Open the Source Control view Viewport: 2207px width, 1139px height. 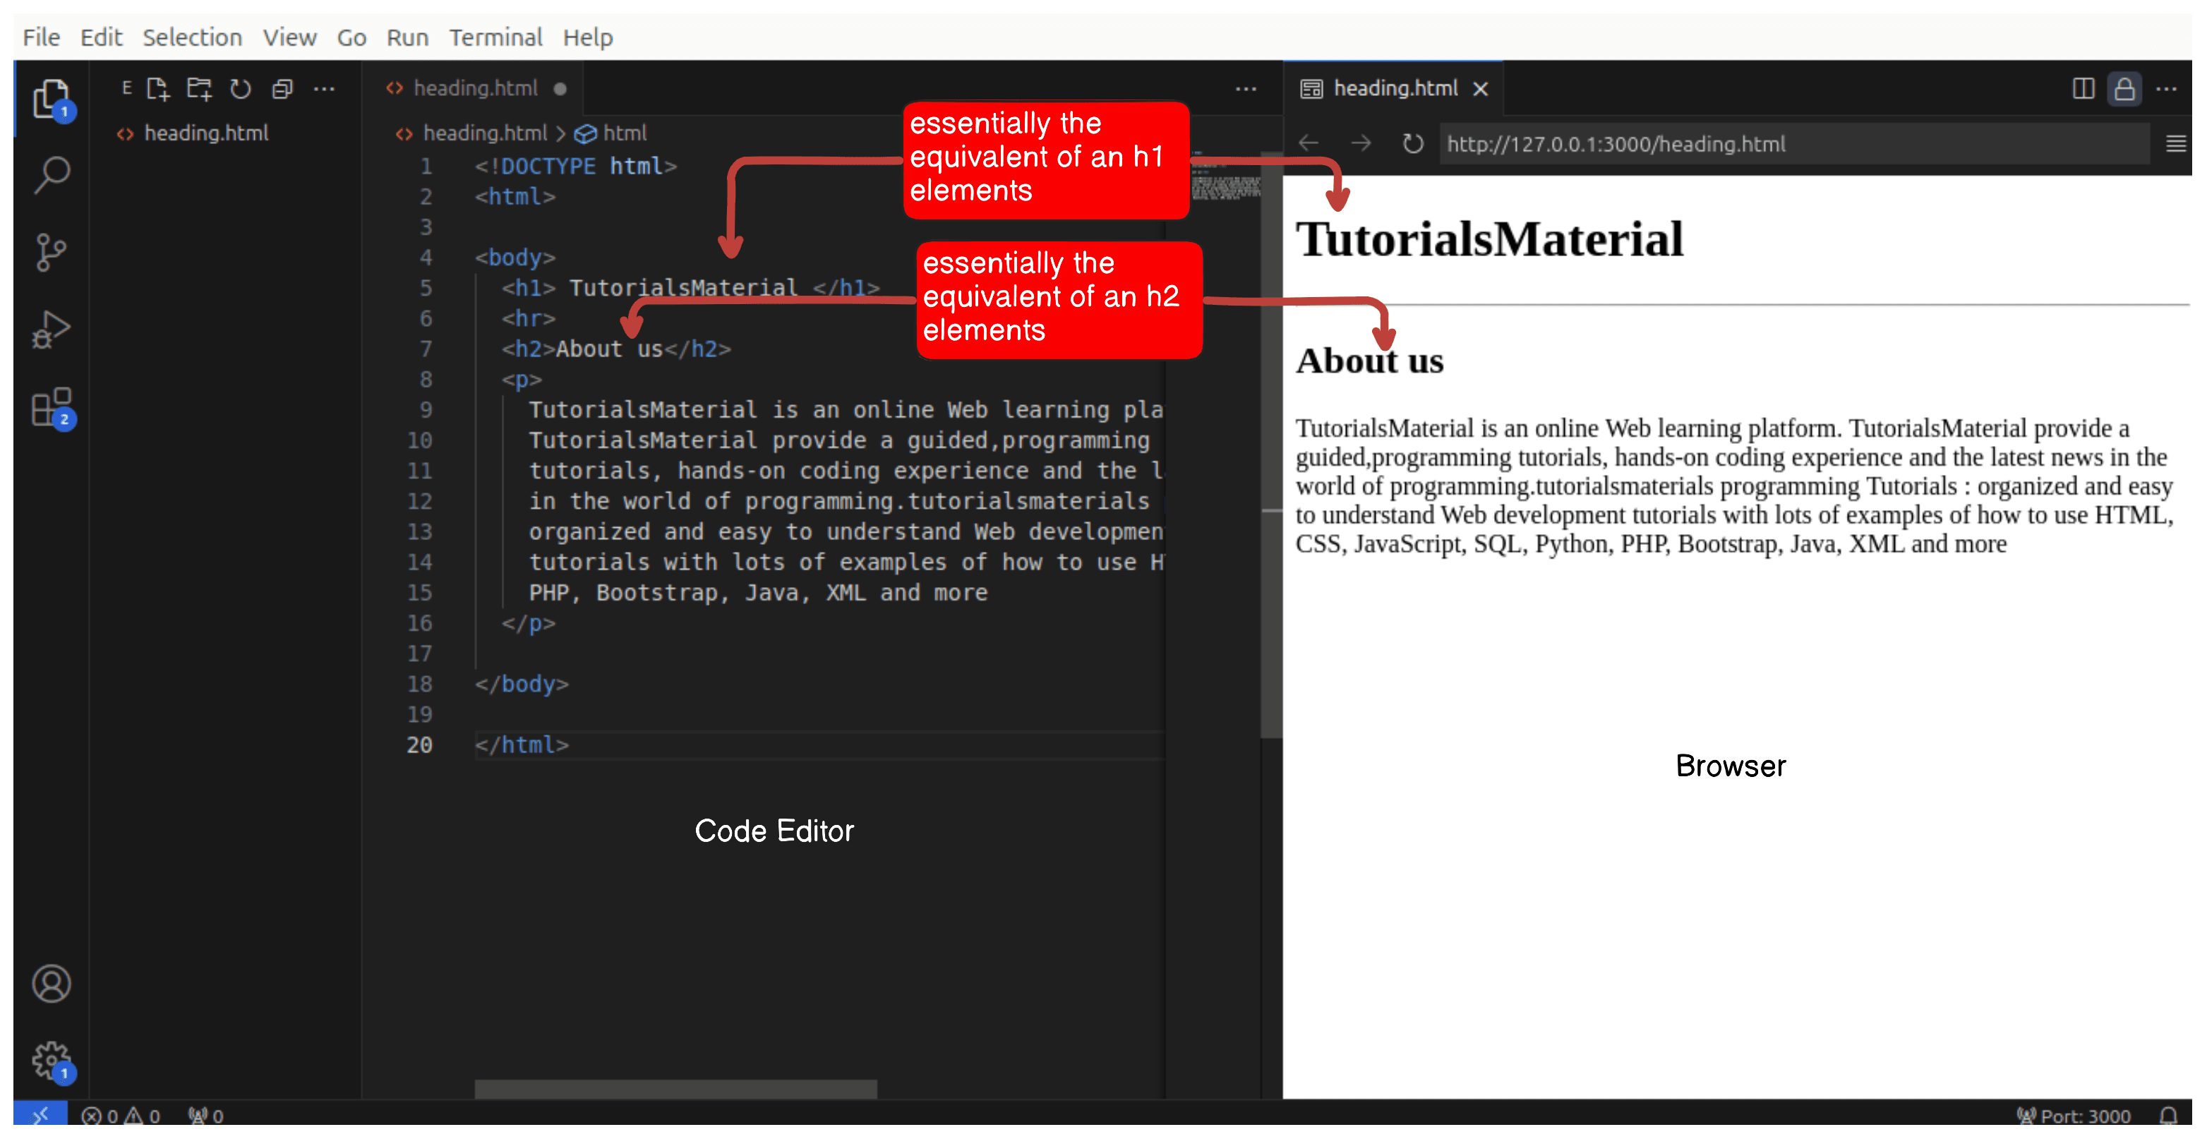tap(52, 253)
